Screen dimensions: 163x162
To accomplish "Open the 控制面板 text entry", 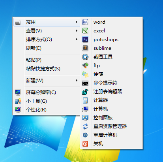I will tap(103, 118).
